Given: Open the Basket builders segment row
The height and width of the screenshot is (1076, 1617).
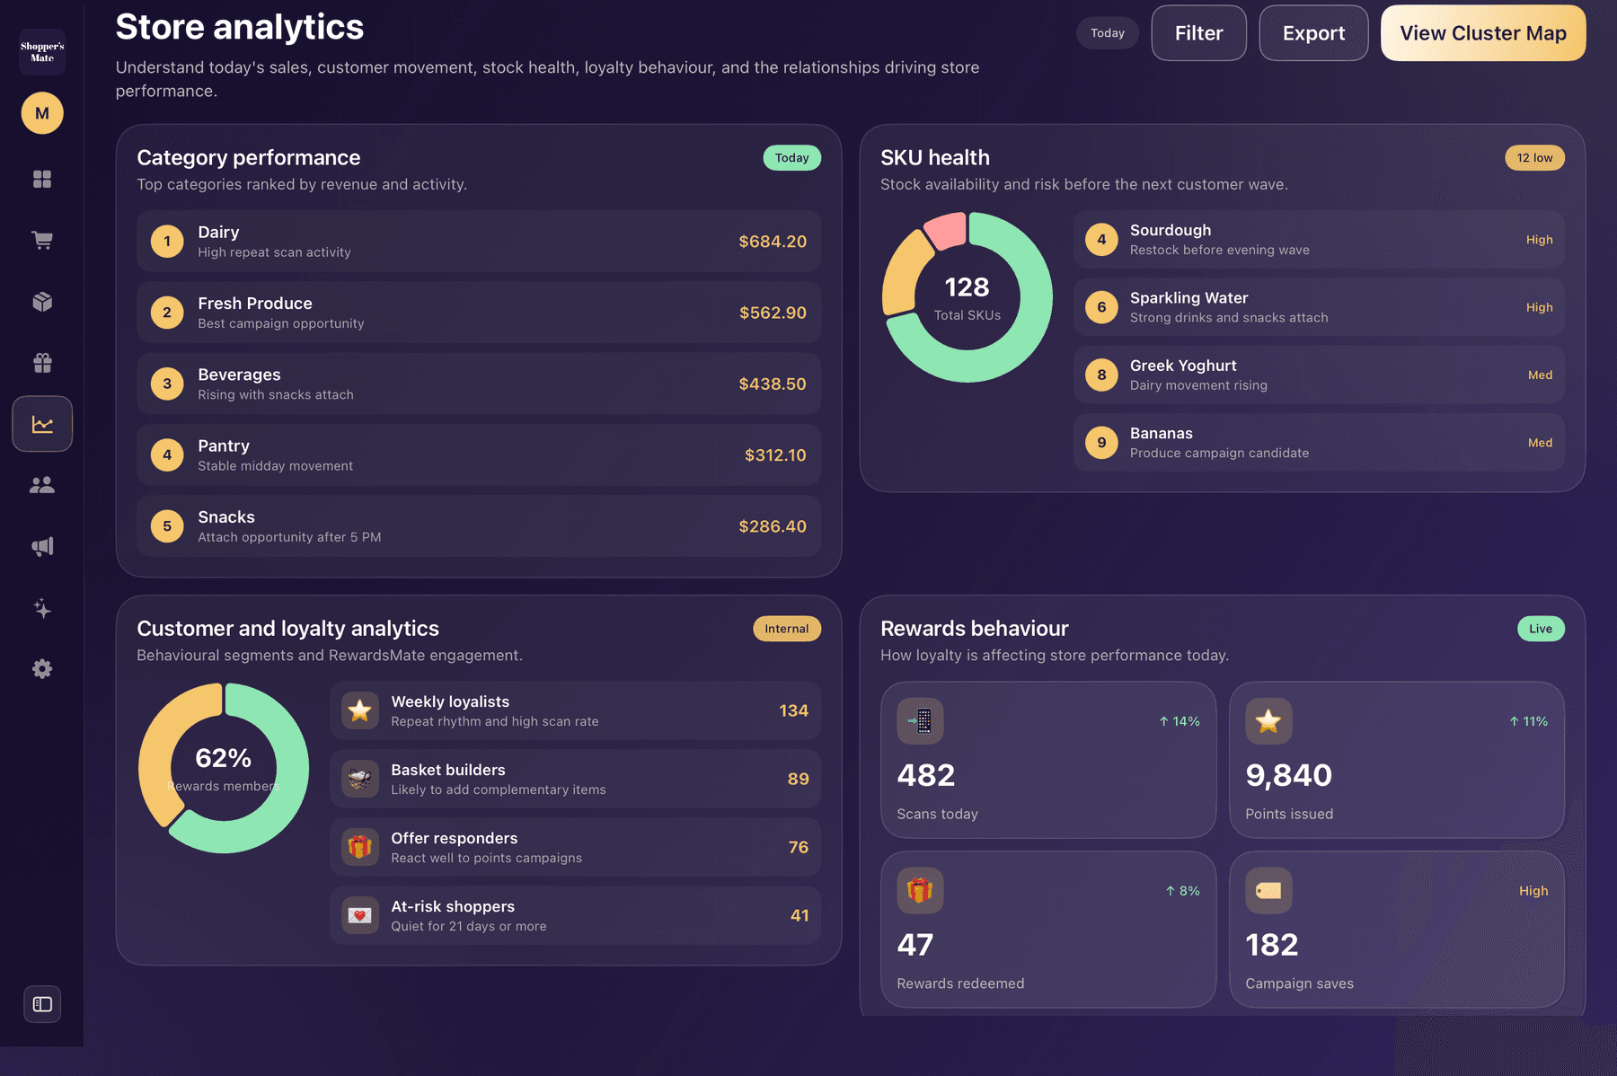Looking at the screenshot, I should 575,779.
